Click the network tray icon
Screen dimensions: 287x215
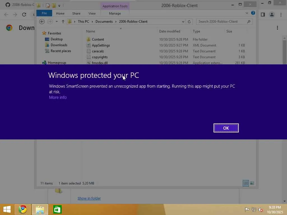(x=254, y=209)
